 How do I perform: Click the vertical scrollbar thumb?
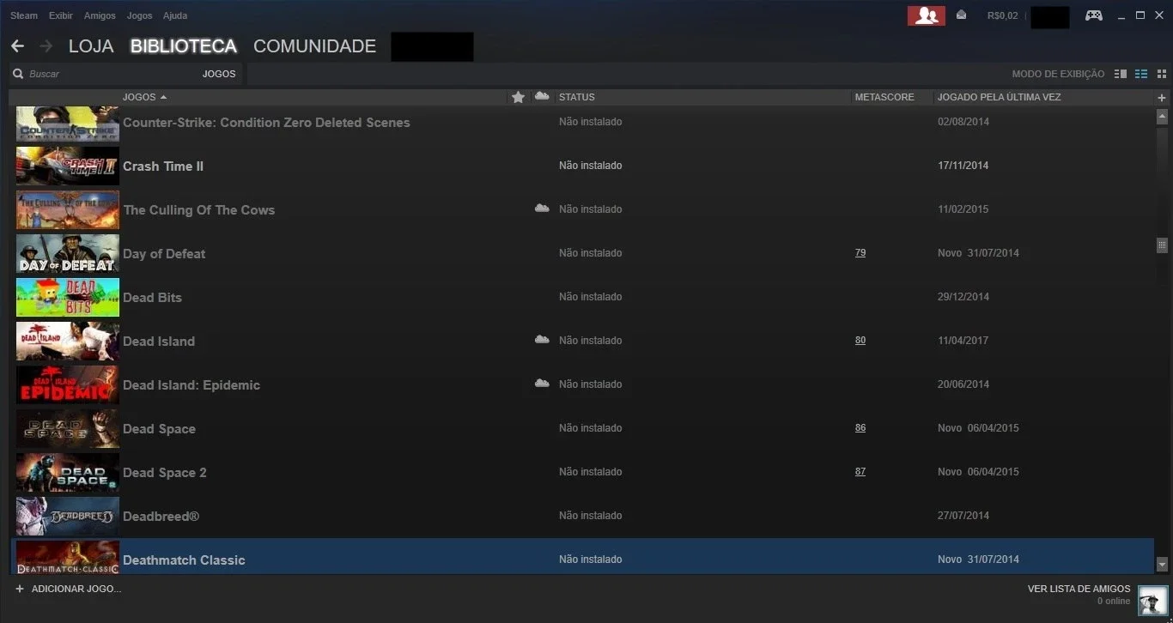coord(1163,245)
